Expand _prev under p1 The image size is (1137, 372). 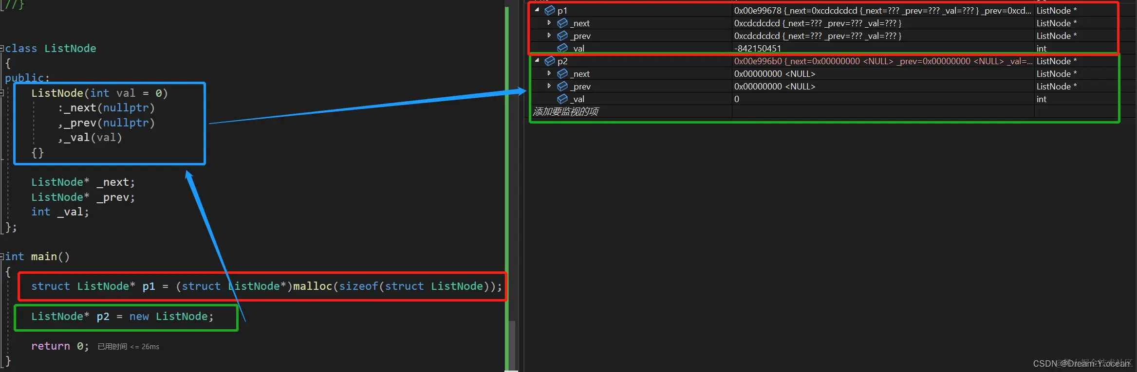[549, 35]
